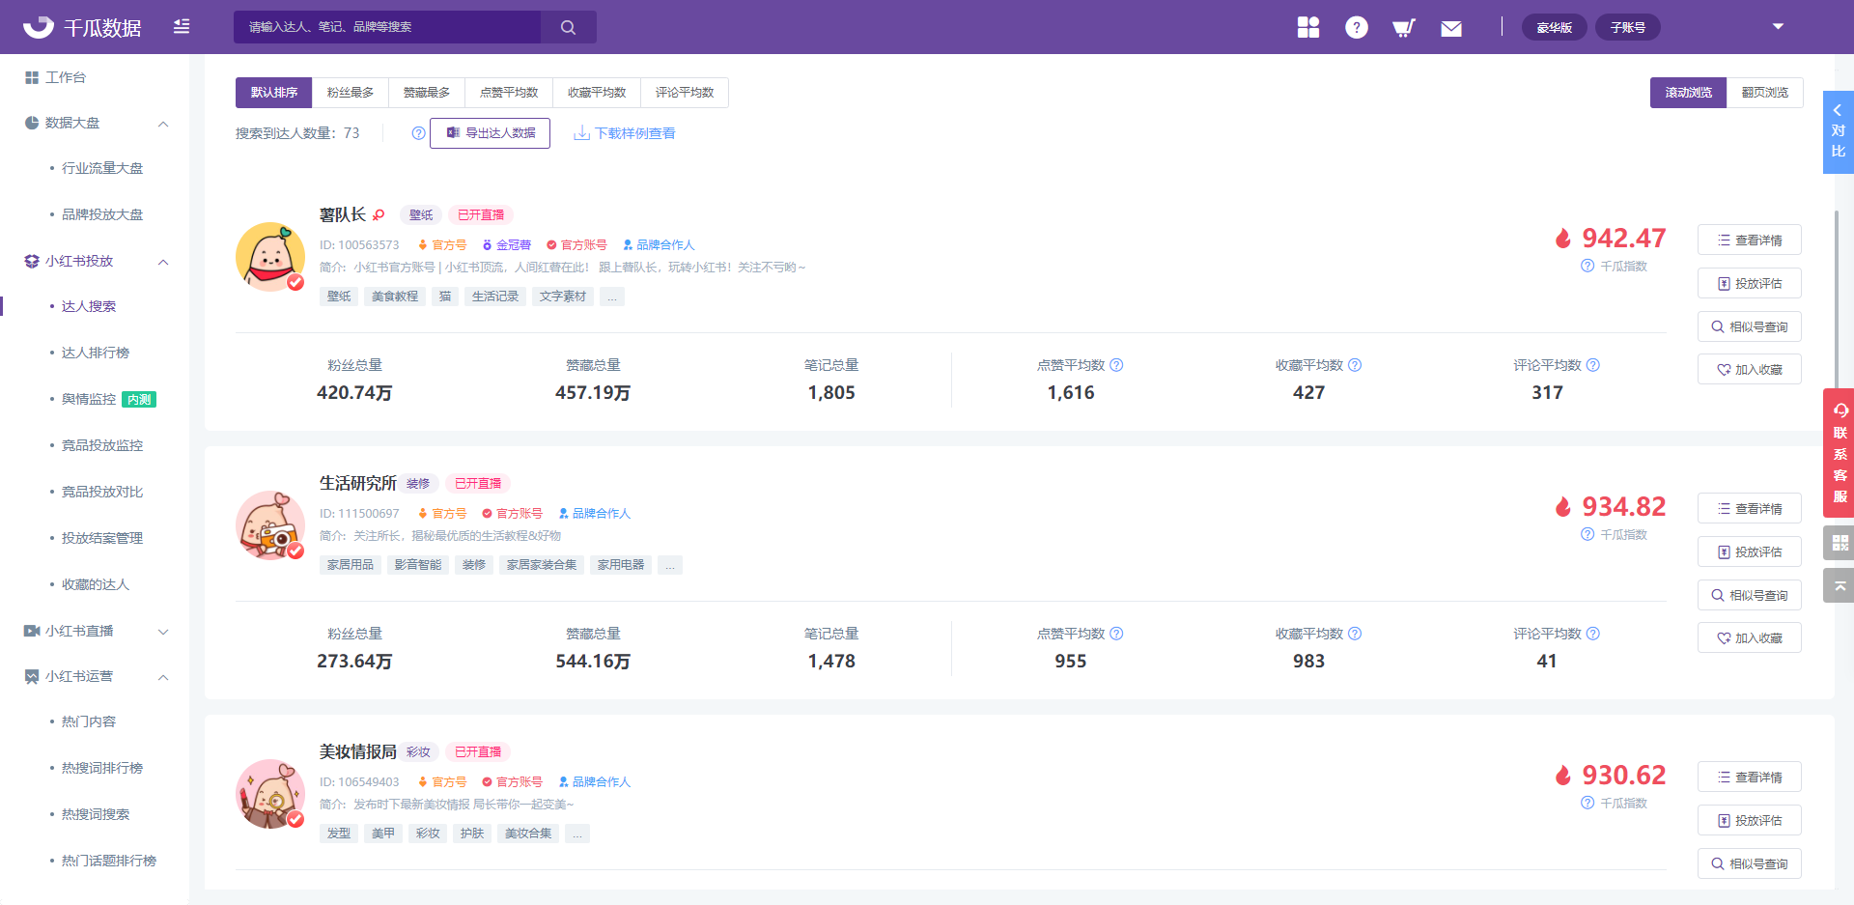Expand the 小红书直播 sidebar section

pos(163,630)
